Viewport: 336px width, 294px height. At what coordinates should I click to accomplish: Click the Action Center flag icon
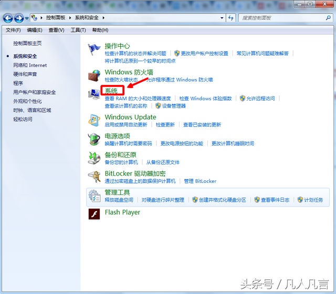(x=94, y=49)
